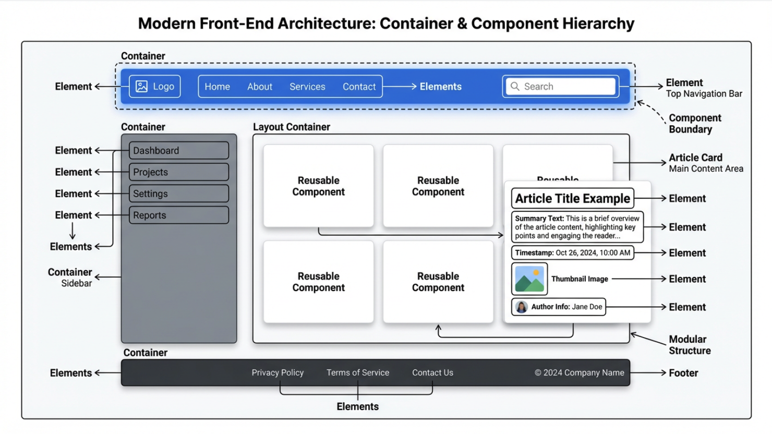Click the magnifier icon in Search box

pyautogui.click(x=515, y=87)
